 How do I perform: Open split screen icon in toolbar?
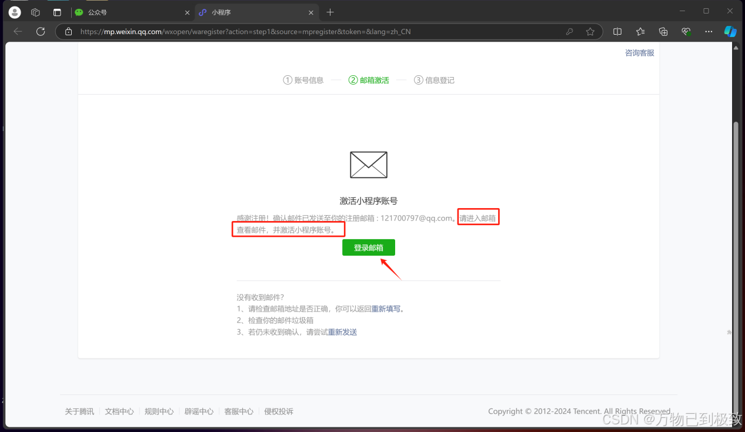pyautogui.click(x=617, y=32)
